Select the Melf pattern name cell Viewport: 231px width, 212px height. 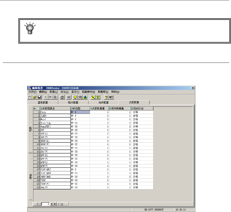[55, 119]
